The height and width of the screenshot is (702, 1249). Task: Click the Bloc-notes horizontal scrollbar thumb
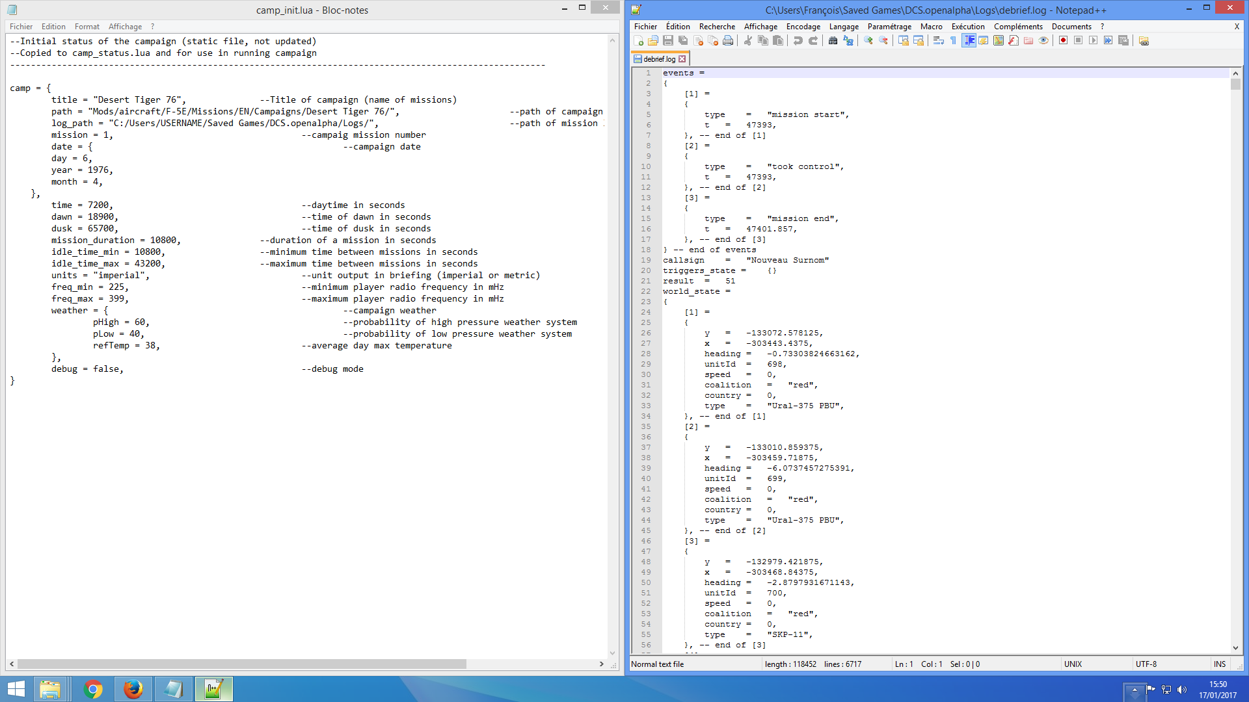coord(241,664)
